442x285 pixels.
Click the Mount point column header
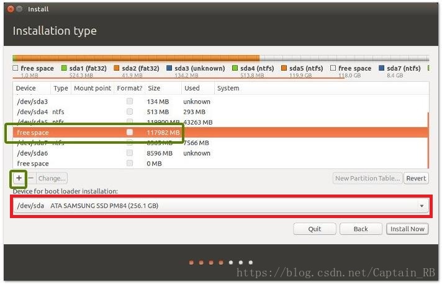tap(92, 88)
